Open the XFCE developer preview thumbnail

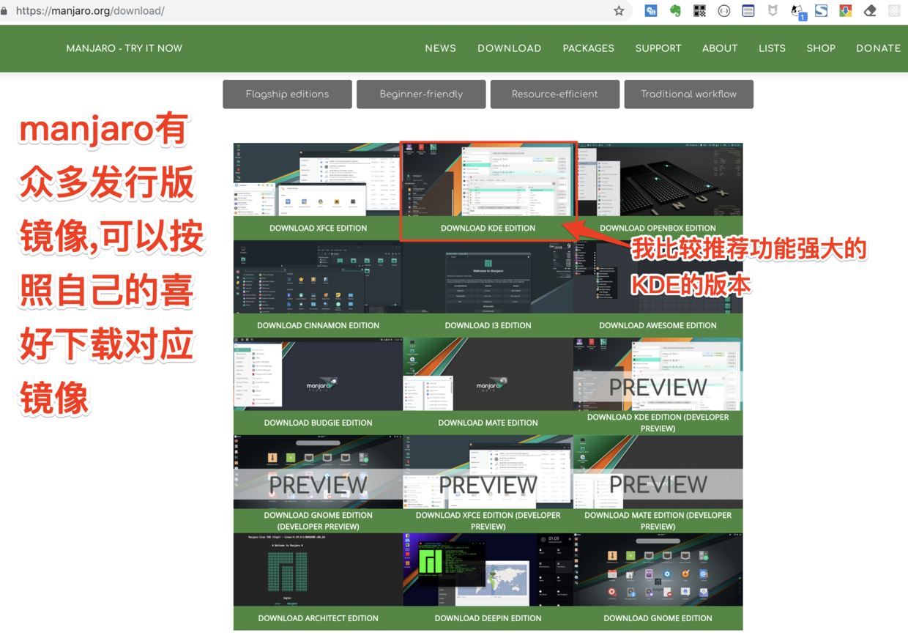(x=488, y=472)
